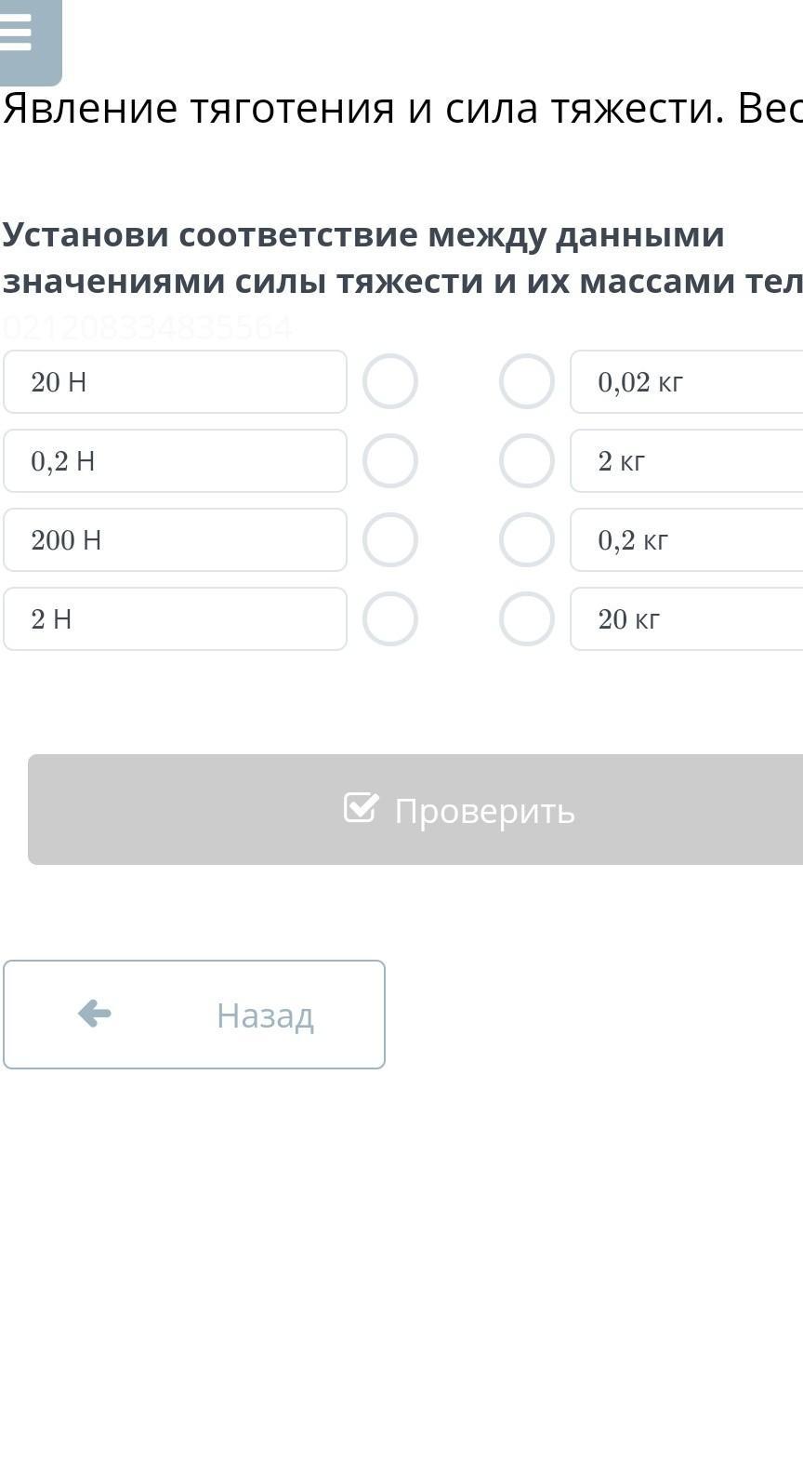This screenshot has height=1473, width=803.
Task: Open the hamburger menu icon
Action: 19,33
